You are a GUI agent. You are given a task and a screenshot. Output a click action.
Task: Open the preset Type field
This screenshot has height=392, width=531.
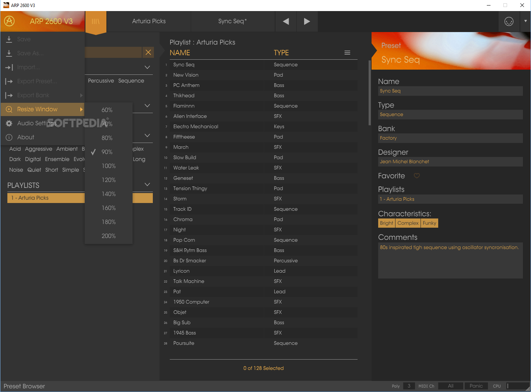pyautogui.click(x=450, y=115)
